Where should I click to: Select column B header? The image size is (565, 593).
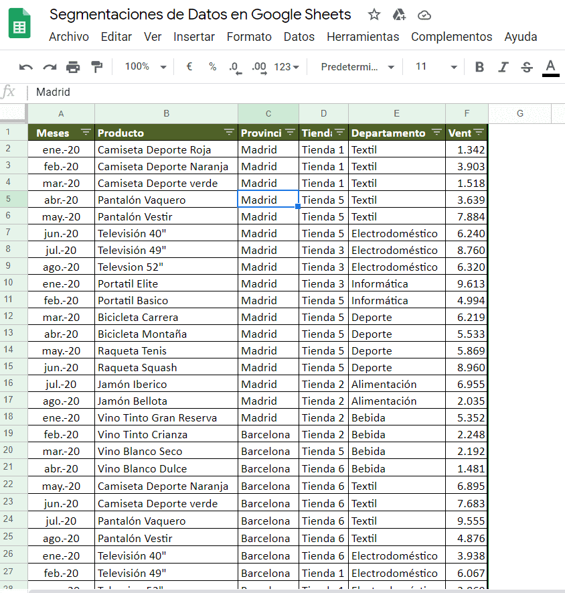(166, 113)
